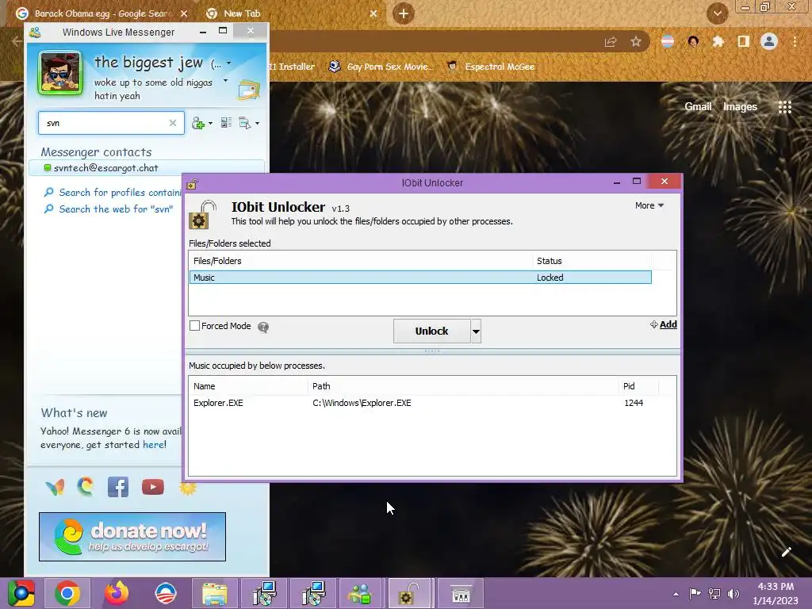Viewport: 812px width, 609px height.
Task: Click the customize page pencil icon
Action: click(x=786, y=552)
